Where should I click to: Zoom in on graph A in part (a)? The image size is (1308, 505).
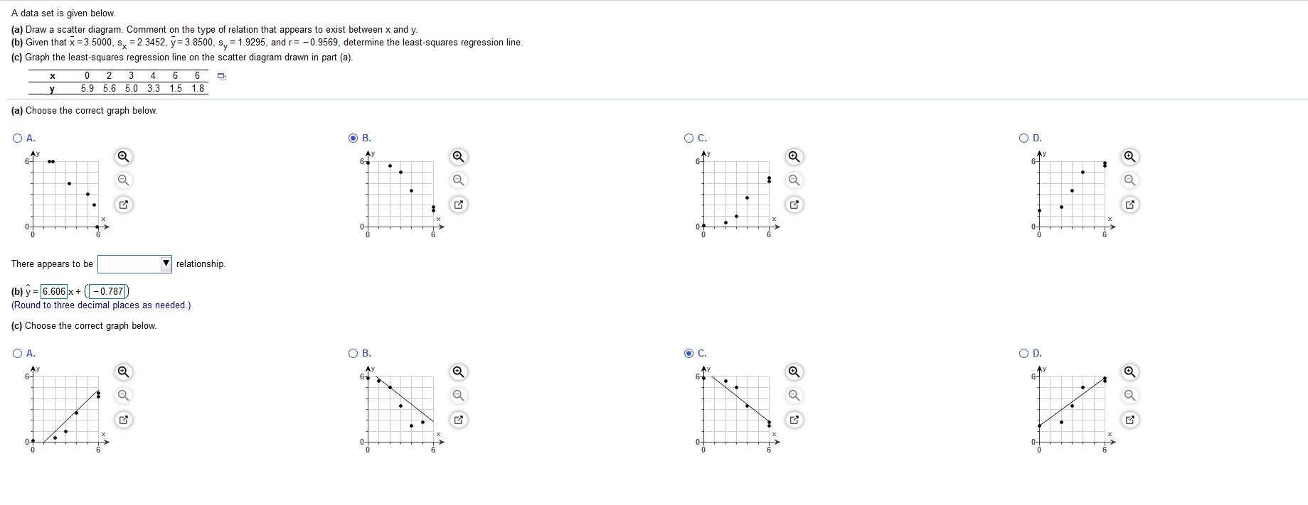[x=122, y=156]
